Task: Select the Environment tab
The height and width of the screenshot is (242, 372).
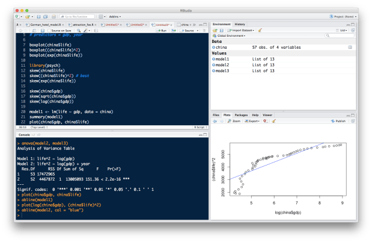Action: pyautogui.click(x=221, y=24)
